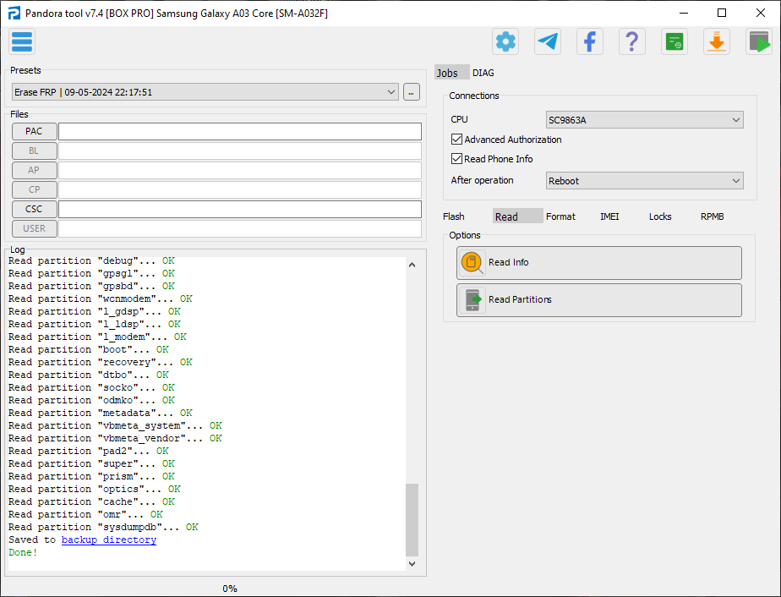Open the IMEI tab
Screen dimensions: 781x597
pos(609,216)
